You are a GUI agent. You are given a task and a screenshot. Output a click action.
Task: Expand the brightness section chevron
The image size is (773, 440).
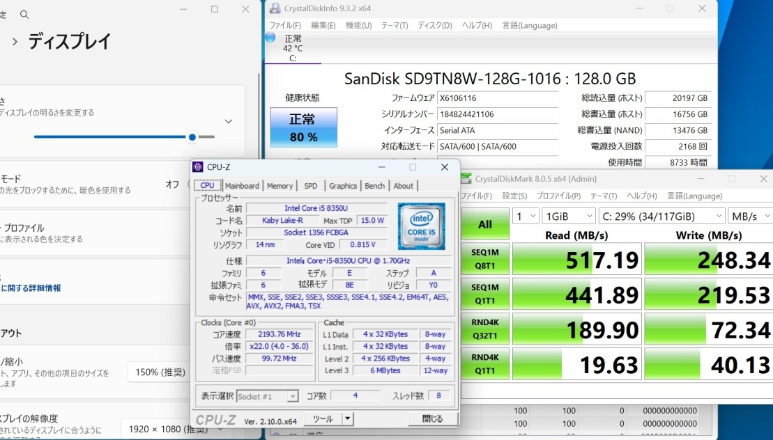click(x=228, y=121)
